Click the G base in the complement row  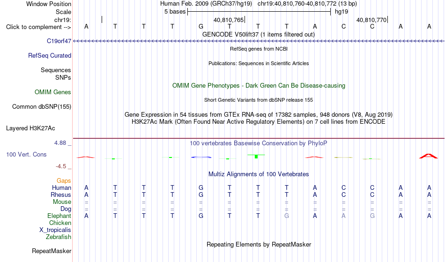[201, 26]
